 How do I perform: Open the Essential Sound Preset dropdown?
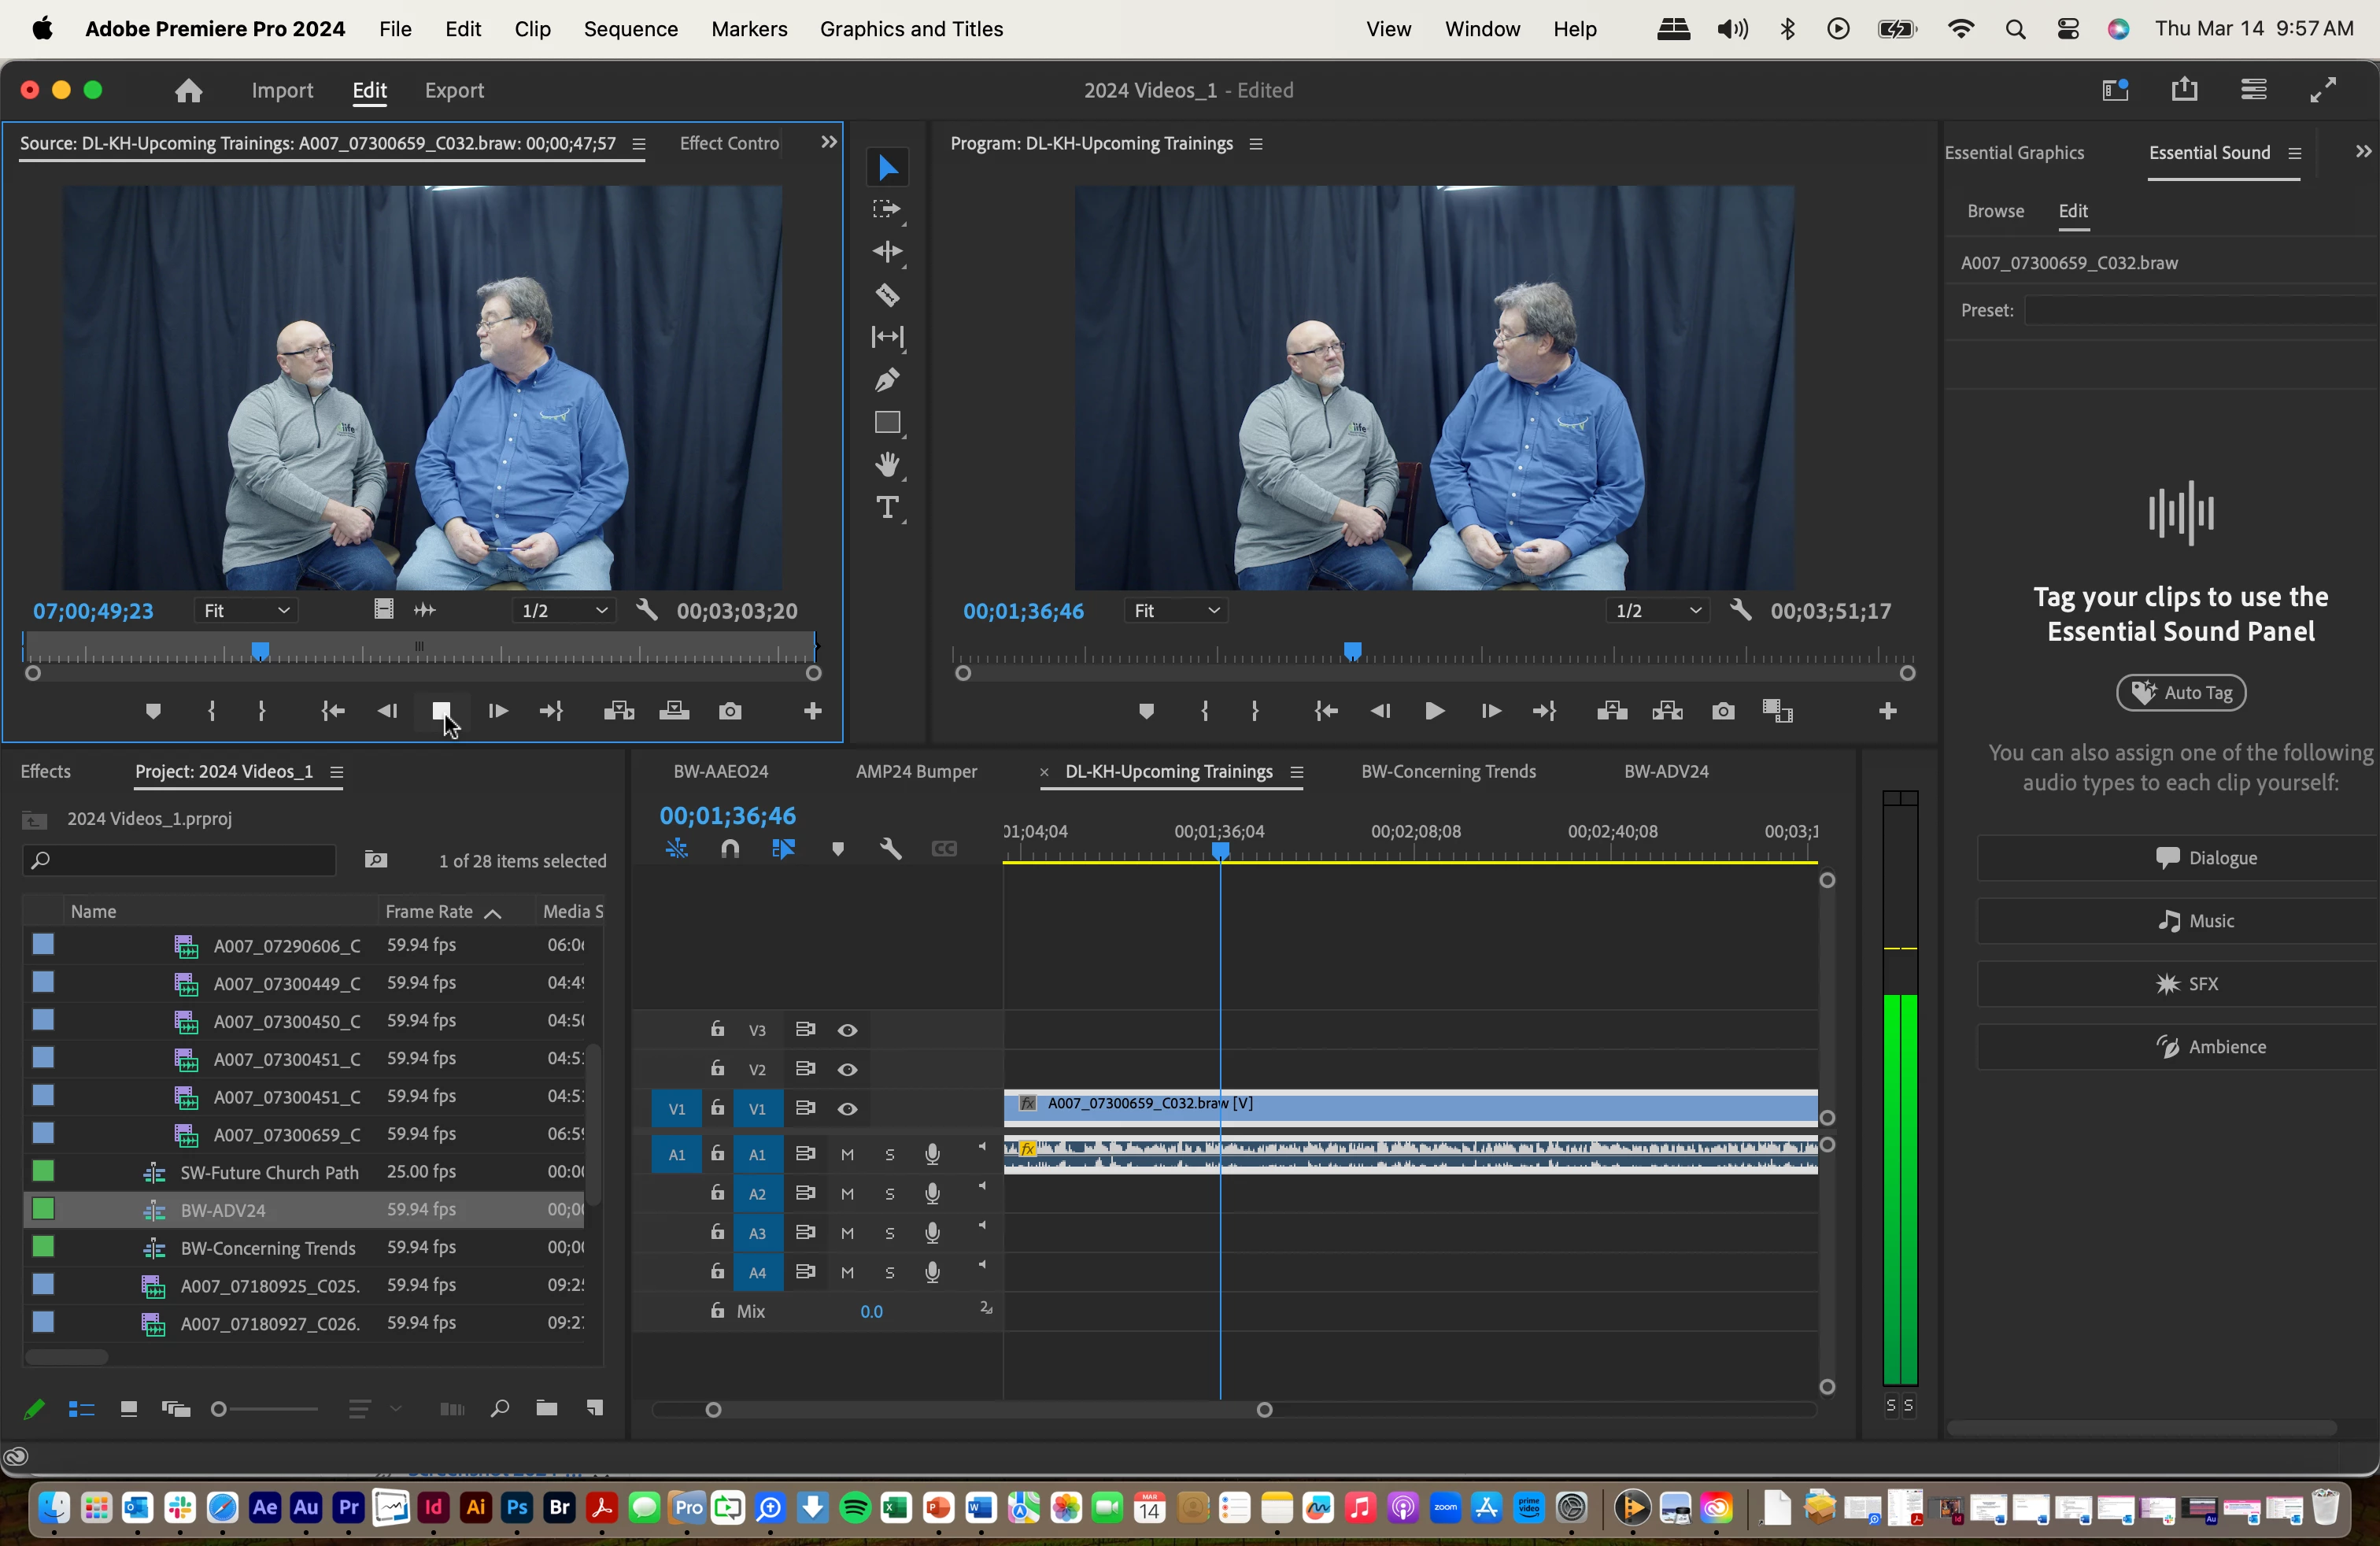(2200, 310)
